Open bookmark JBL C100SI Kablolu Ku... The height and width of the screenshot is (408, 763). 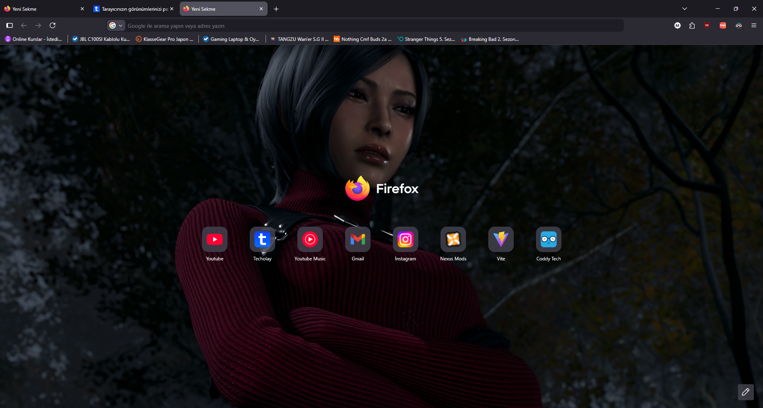pyautogui.click(x=101, y=39)
